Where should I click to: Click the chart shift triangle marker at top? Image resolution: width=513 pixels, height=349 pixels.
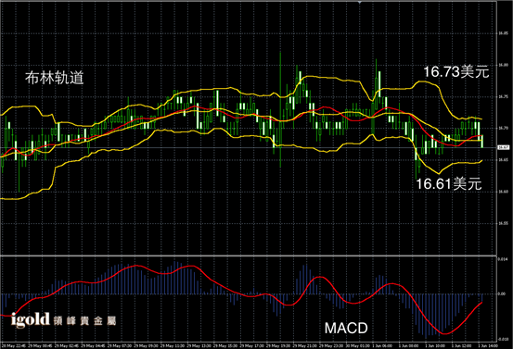[360, 2]
